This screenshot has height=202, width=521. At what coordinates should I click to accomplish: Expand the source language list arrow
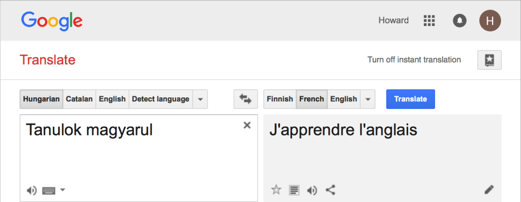201,99
